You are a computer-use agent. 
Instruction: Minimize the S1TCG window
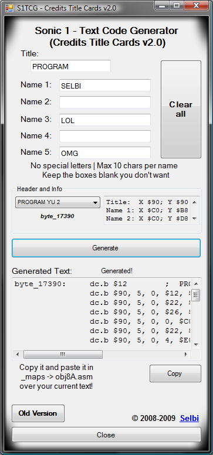[x=163, y=5]
